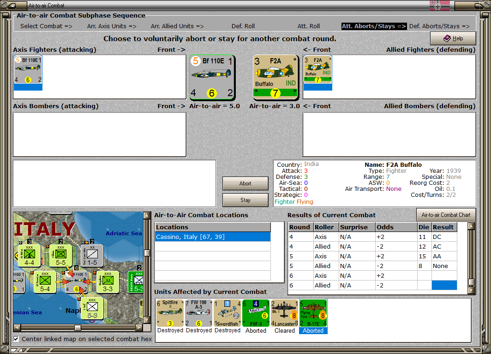The height and width of the screenshot is (354, 491).
Task: Select the aborted F6F-3 unit counter
Action: coord(256,313)
